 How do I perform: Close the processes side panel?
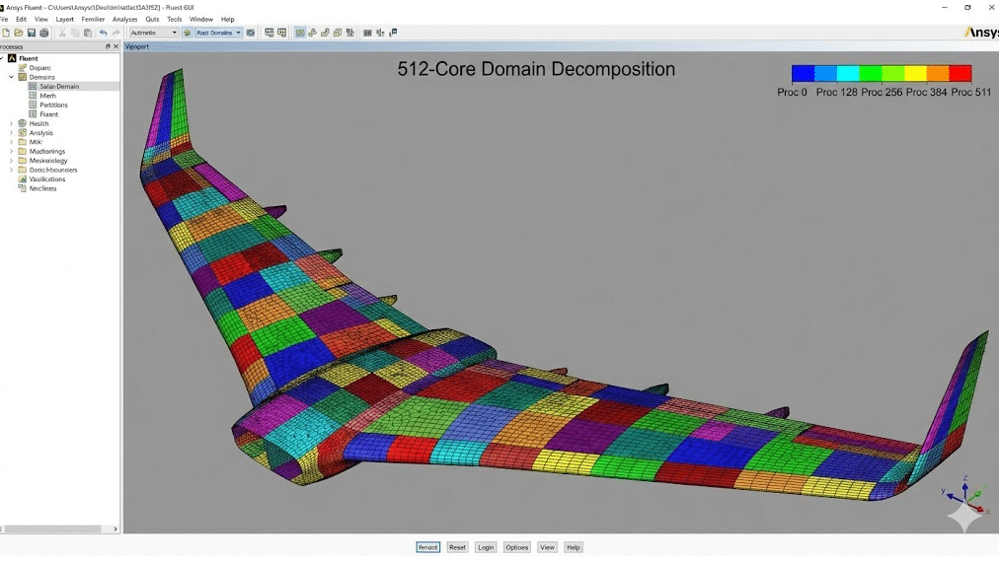115,46
